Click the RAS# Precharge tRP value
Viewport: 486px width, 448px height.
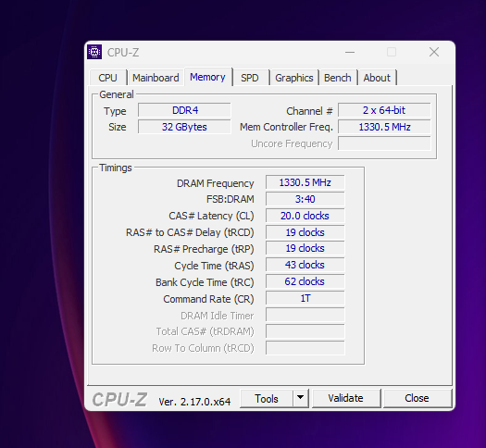click(x=305, y=248)
